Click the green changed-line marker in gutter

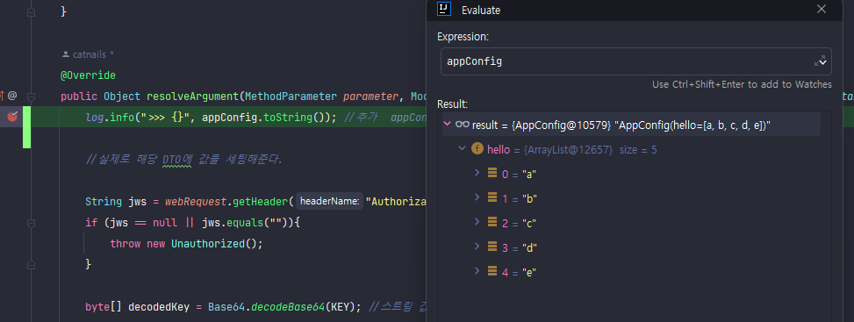[x=26, y=127]
